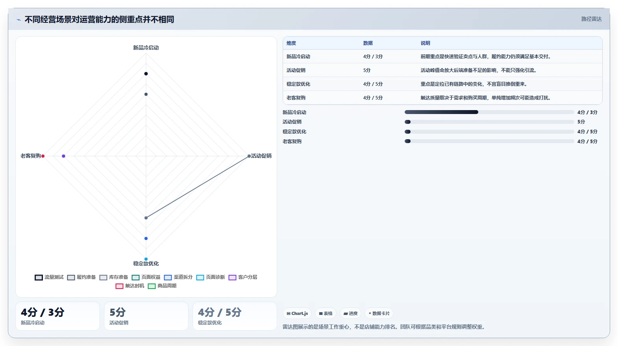618x346 pixels.
Task: Click the 活动促销 table row cell
Action: tap(296, 70)
